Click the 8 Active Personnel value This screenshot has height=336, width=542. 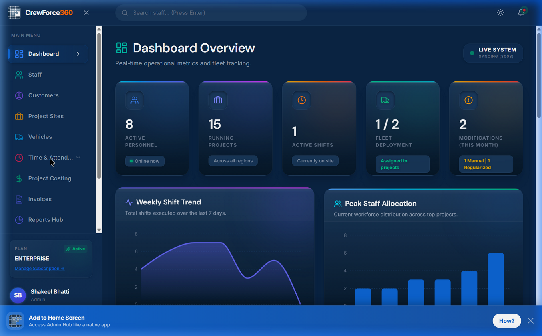(x=129, y=125)
